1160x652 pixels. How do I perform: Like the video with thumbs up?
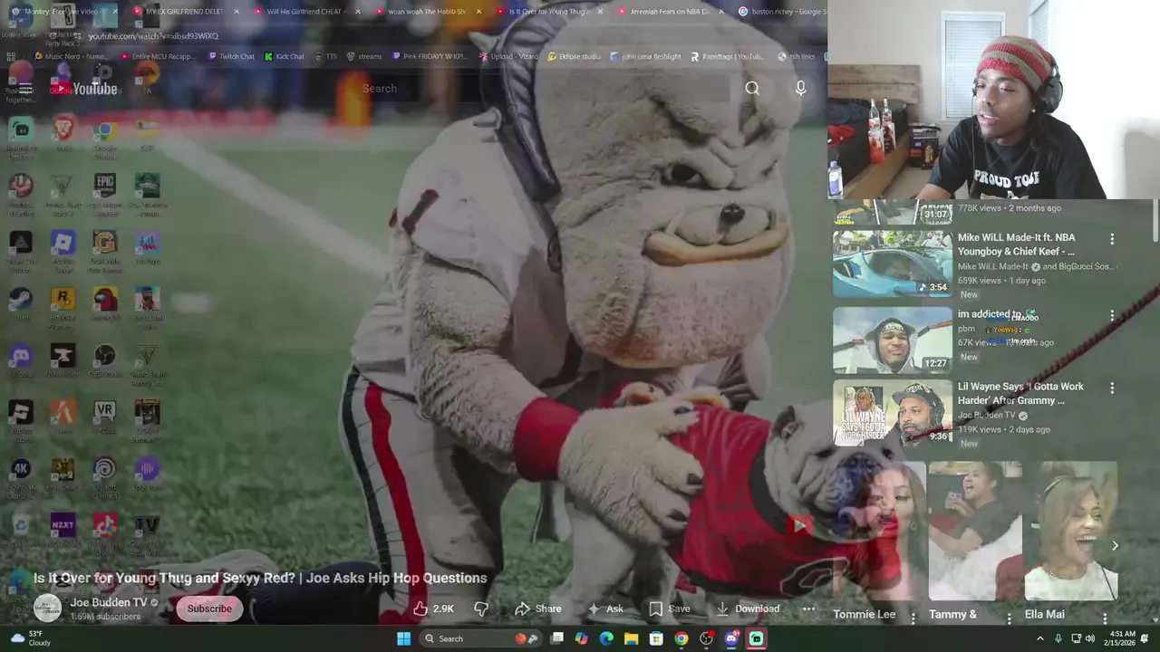coord(433,609)
